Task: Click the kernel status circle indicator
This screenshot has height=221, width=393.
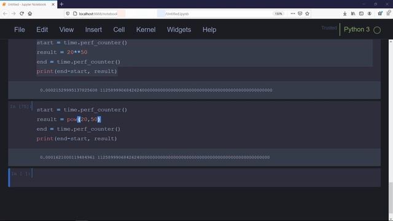Action: [x=377, y=30]
